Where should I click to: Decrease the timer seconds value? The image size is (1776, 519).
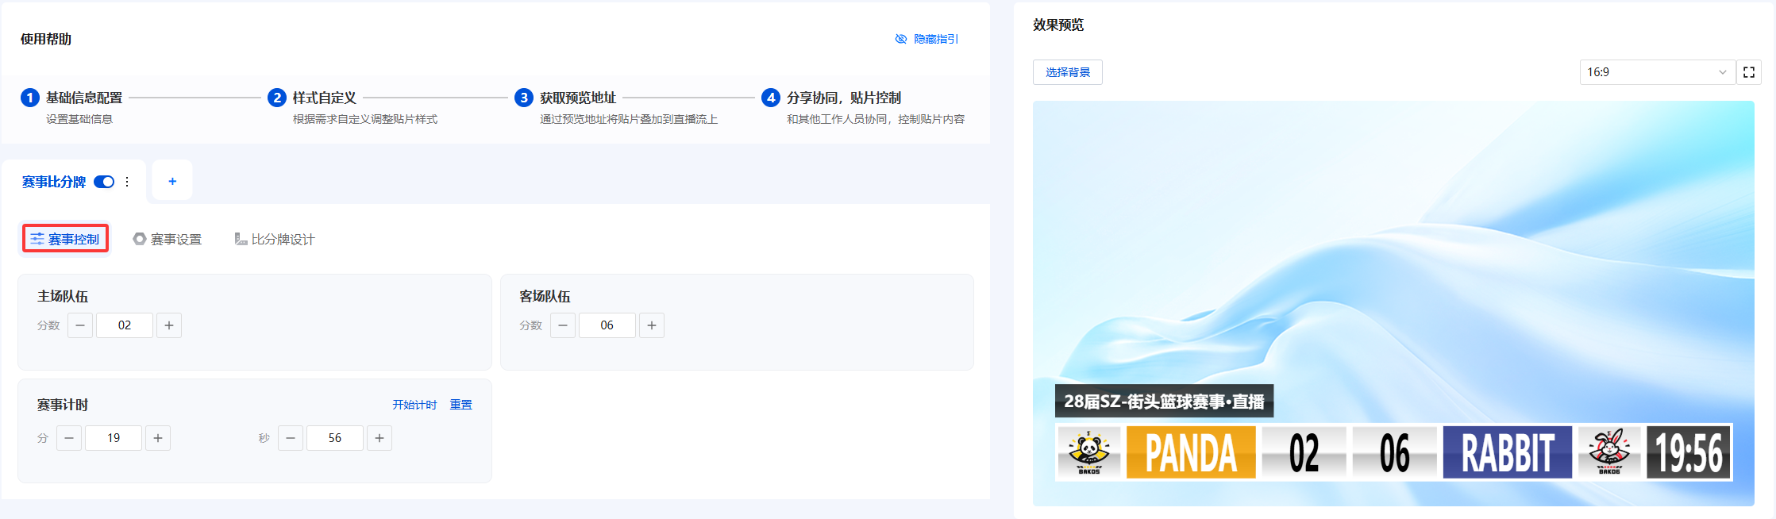click(x=291, y=438)
